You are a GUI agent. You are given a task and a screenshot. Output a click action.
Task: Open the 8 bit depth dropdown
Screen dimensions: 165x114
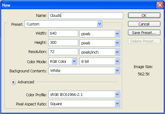pos(100,61)
